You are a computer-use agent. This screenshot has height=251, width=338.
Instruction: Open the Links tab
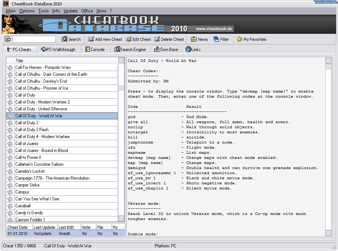click(193, 50)
